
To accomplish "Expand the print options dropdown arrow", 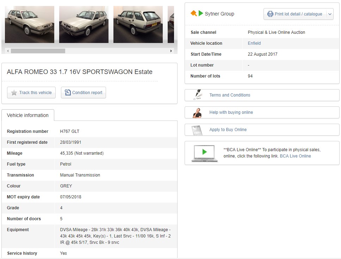I will (x=330, y=14).
